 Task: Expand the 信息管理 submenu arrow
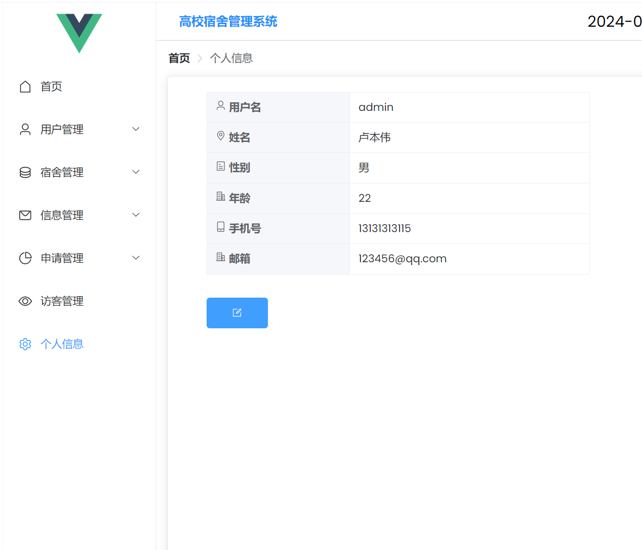tap(136, 215)
